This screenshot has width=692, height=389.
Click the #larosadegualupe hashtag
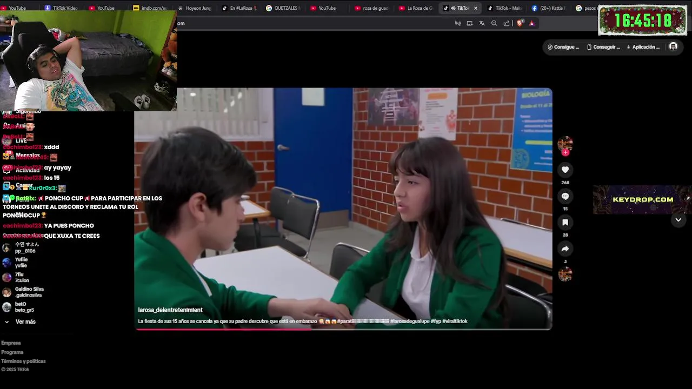pyautogui.click(x=409, y=321)
